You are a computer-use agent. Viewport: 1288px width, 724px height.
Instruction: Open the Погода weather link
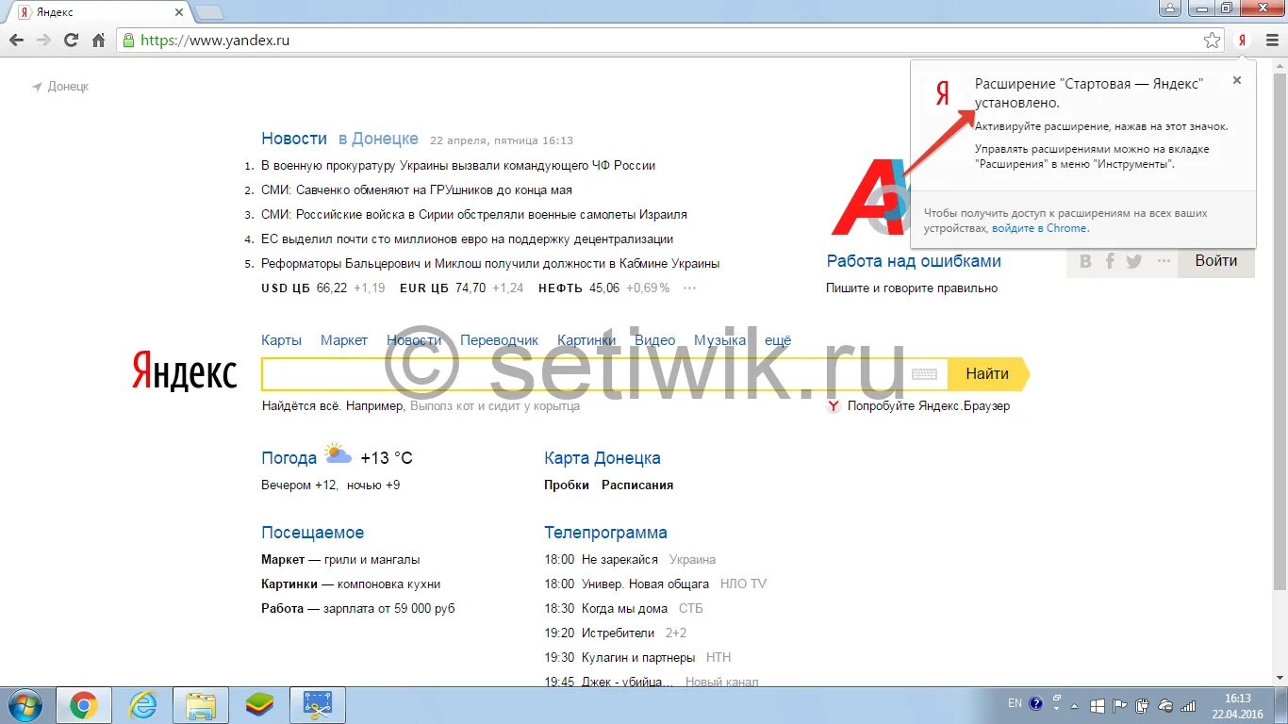click(x=289, y=458)
